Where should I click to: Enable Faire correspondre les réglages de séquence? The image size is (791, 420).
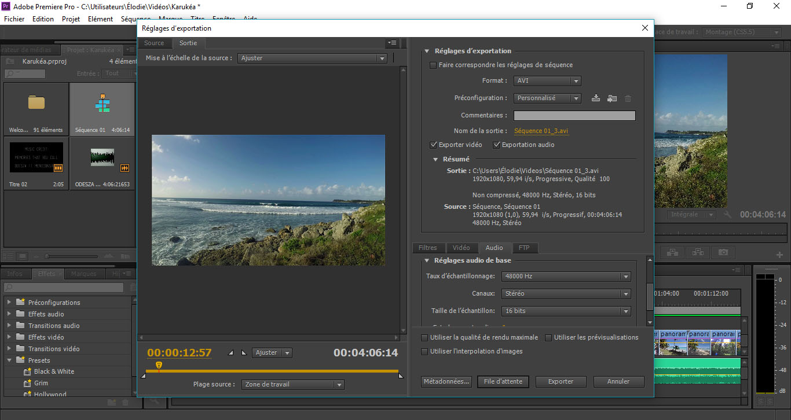pyautogui.click(x=433, y=65)
